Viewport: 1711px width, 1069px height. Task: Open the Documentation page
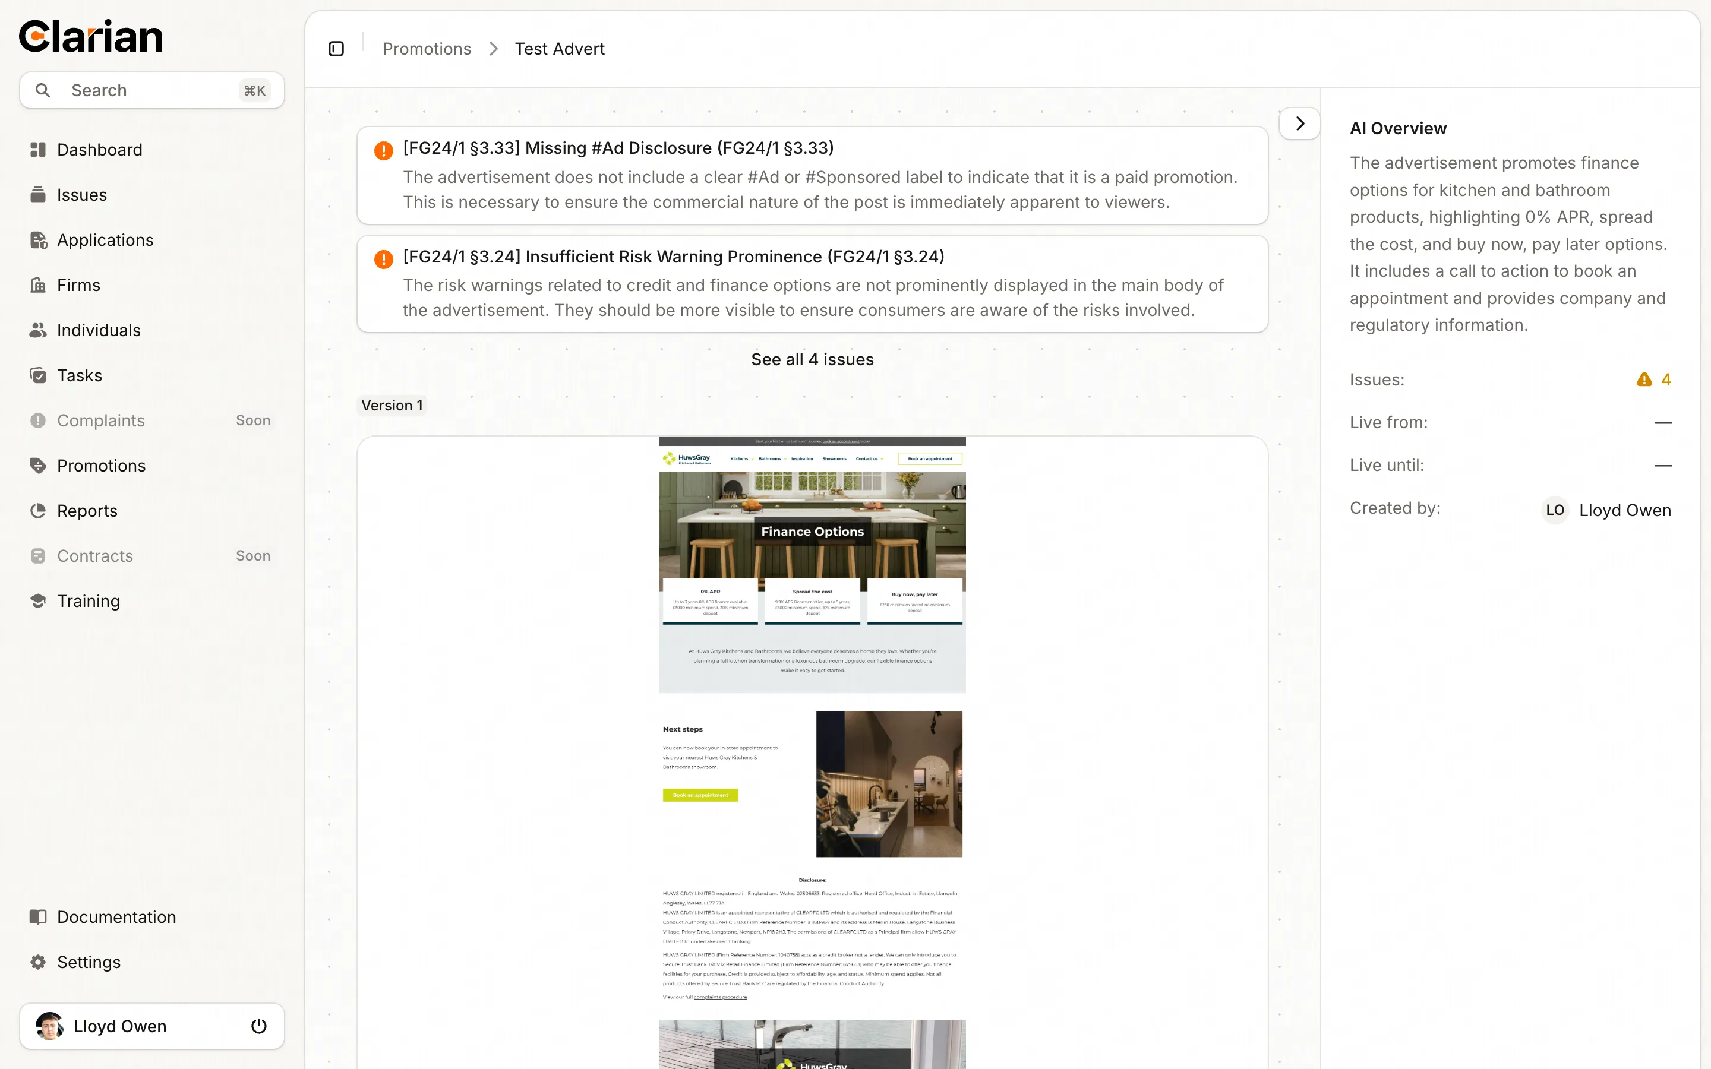click(x=116, y=916)
